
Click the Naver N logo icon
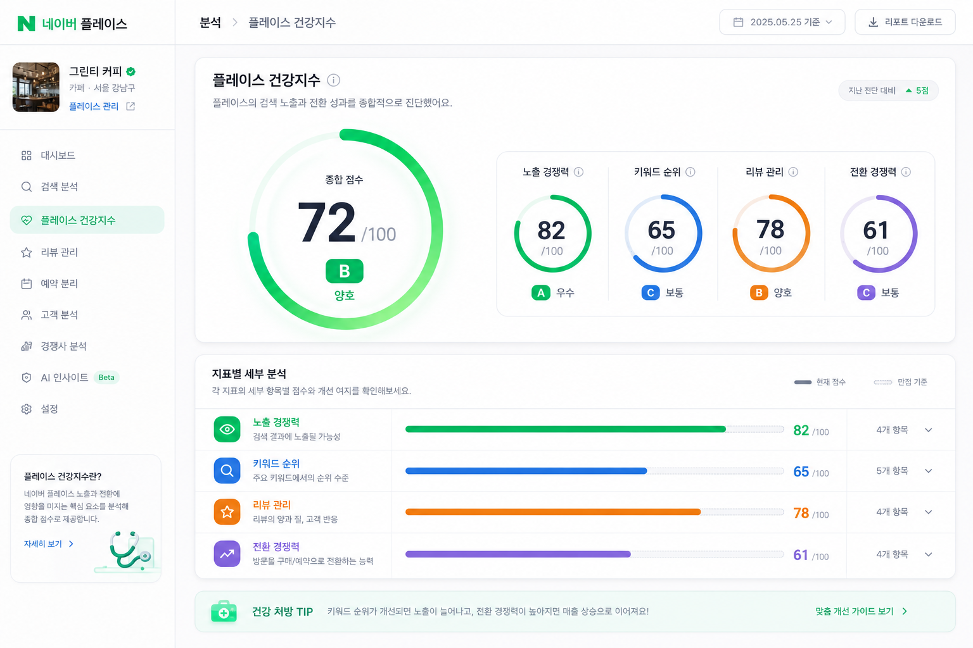pyautogui.click(x=26, y=23)
